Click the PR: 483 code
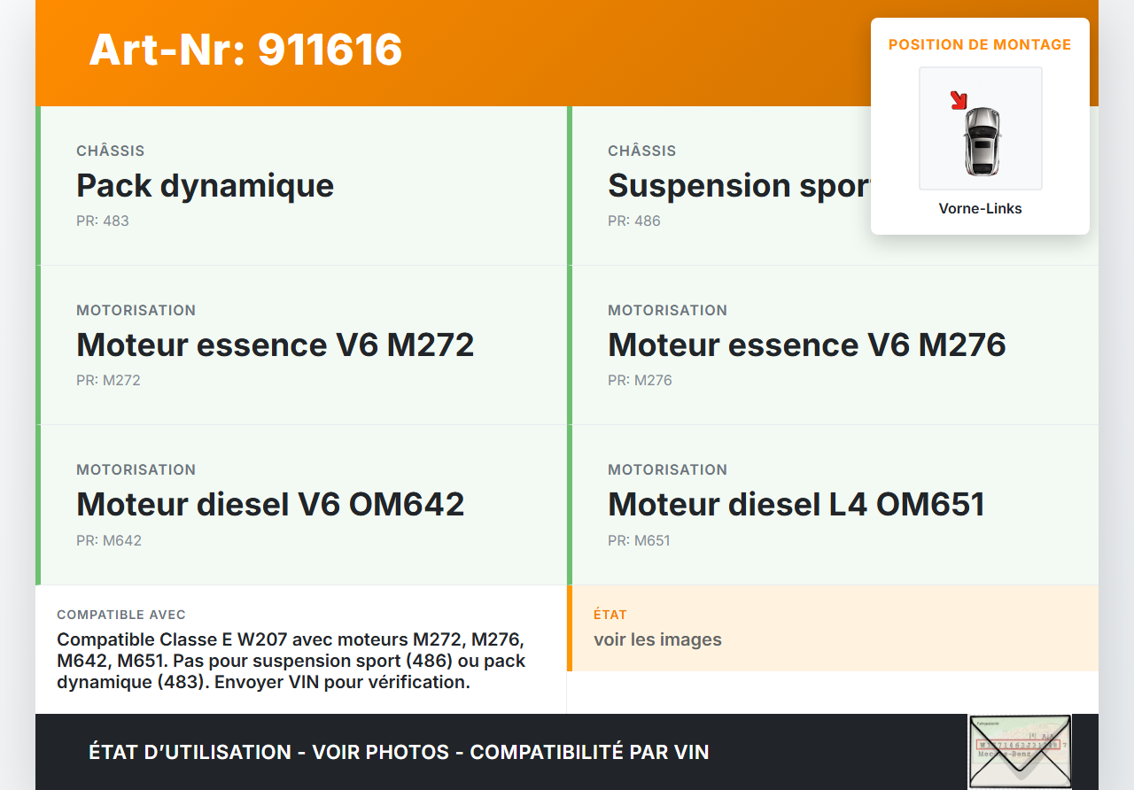 [x=103, y=221]
